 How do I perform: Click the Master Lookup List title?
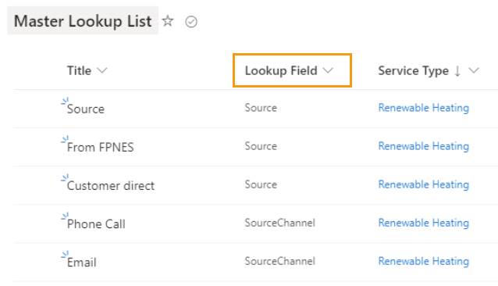click(83, 21)
